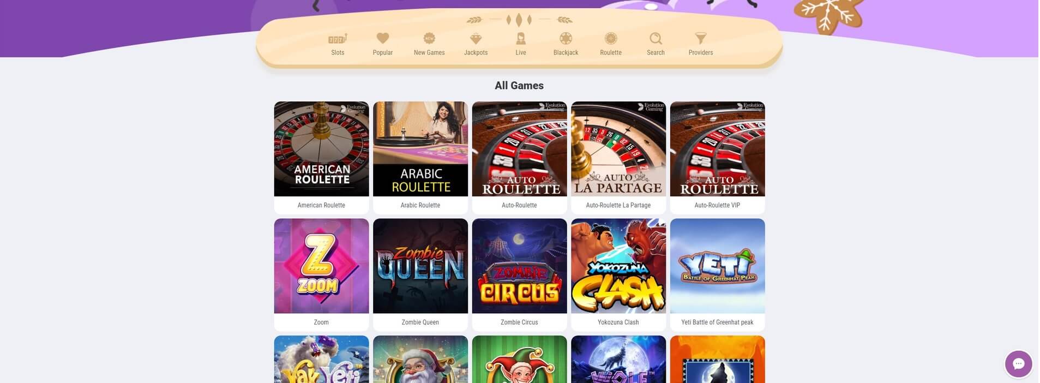Image resolution: width=1040 pixels, height=383 pixels.
Task: Open the Live dealer icon
Action: tap(521, 38)
